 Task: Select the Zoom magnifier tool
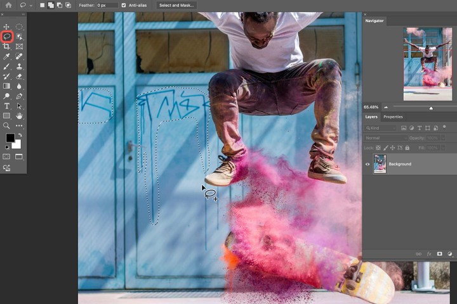[x=7, y=125]
